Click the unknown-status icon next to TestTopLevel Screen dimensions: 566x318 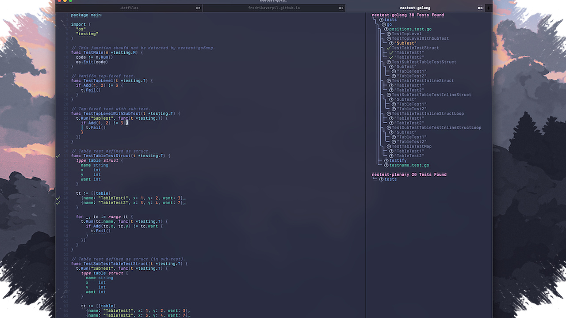(x=389, y=34)
